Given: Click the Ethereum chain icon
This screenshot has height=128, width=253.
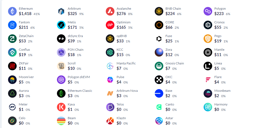Looking at the screenshot, I should click(x=12, y=11).
